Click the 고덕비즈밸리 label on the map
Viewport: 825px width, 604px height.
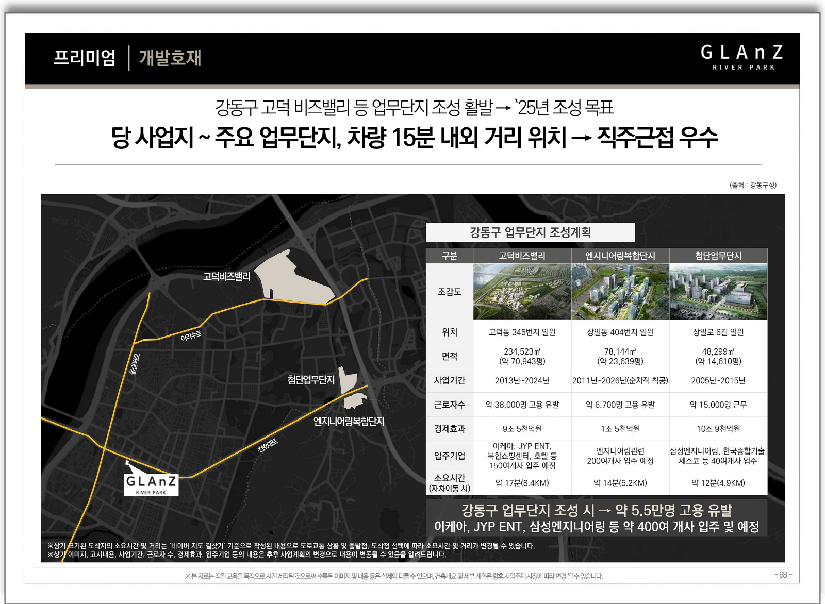coord(226,277)
